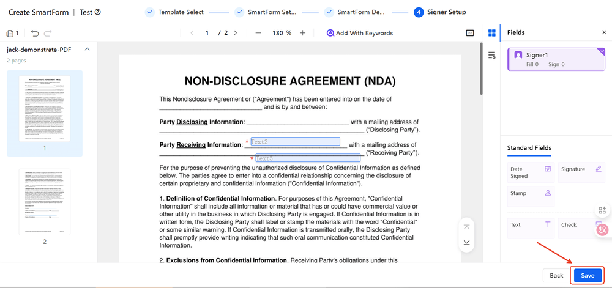Zoom in with the plus icon
The height and width of the screenshot is (288, 612).
point(302,33)
